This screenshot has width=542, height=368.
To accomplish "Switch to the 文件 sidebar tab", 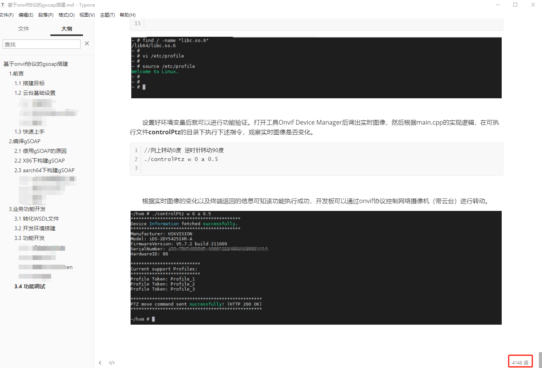I will tap(23, 28).
